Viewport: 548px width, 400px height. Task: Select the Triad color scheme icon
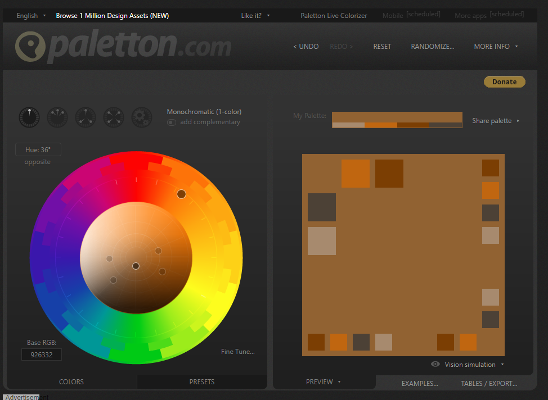86,117
